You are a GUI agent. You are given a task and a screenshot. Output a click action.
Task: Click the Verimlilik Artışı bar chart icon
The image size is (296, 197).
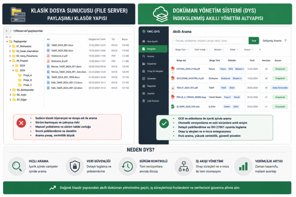click(243, 166)
